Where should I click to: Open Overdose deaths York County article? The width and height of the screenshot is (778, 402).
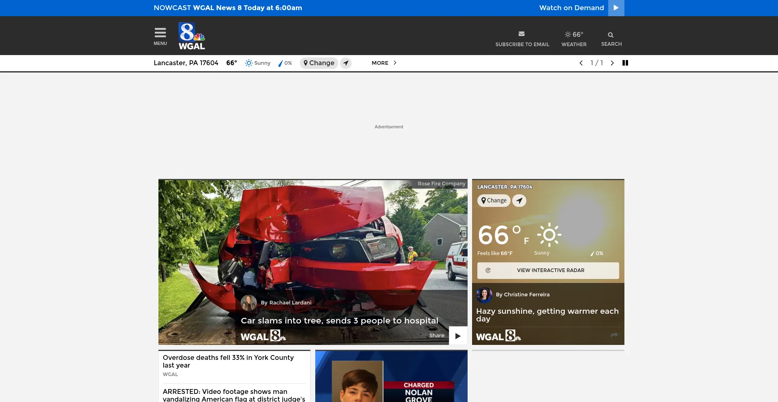point(228,361)
